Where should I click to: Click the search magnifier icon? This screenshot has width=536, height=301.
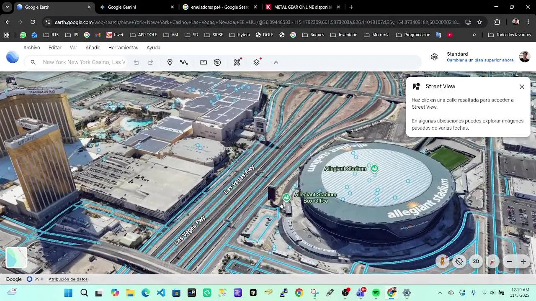coord(33,62)
